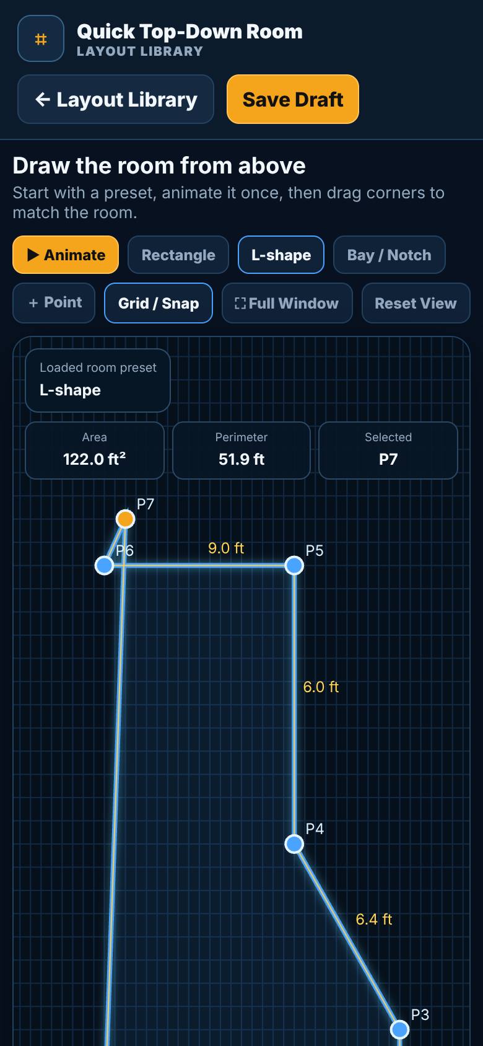The image size is (483, 1046).
Task: Select the L-shape preset chip
Action: coord(281,255)
